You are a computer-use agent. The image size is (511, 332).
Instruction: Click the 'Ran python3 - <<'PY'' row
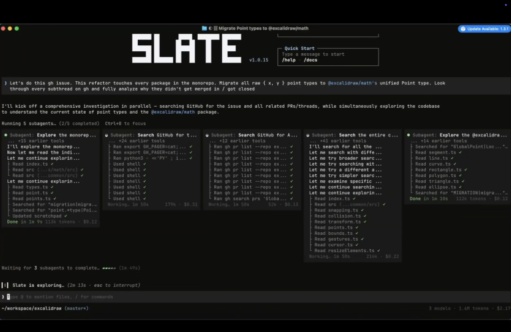152,158
